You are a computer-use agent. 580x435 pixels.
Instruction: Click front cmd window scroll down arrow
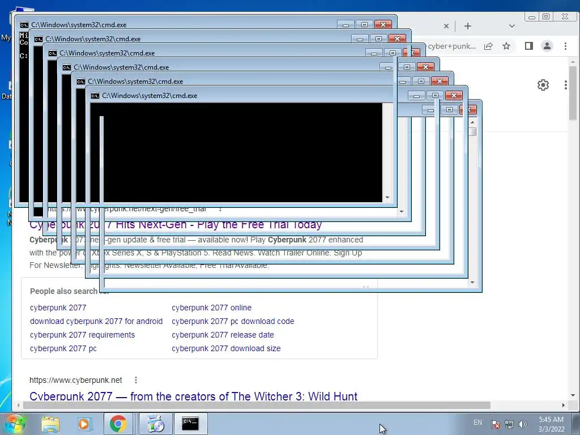[x=387, y=198]
